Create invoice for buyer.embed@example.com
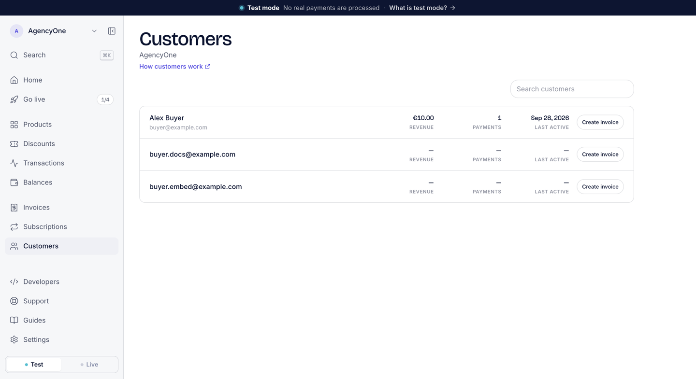This screenshot has height=379, width=696. pos(600,186)
